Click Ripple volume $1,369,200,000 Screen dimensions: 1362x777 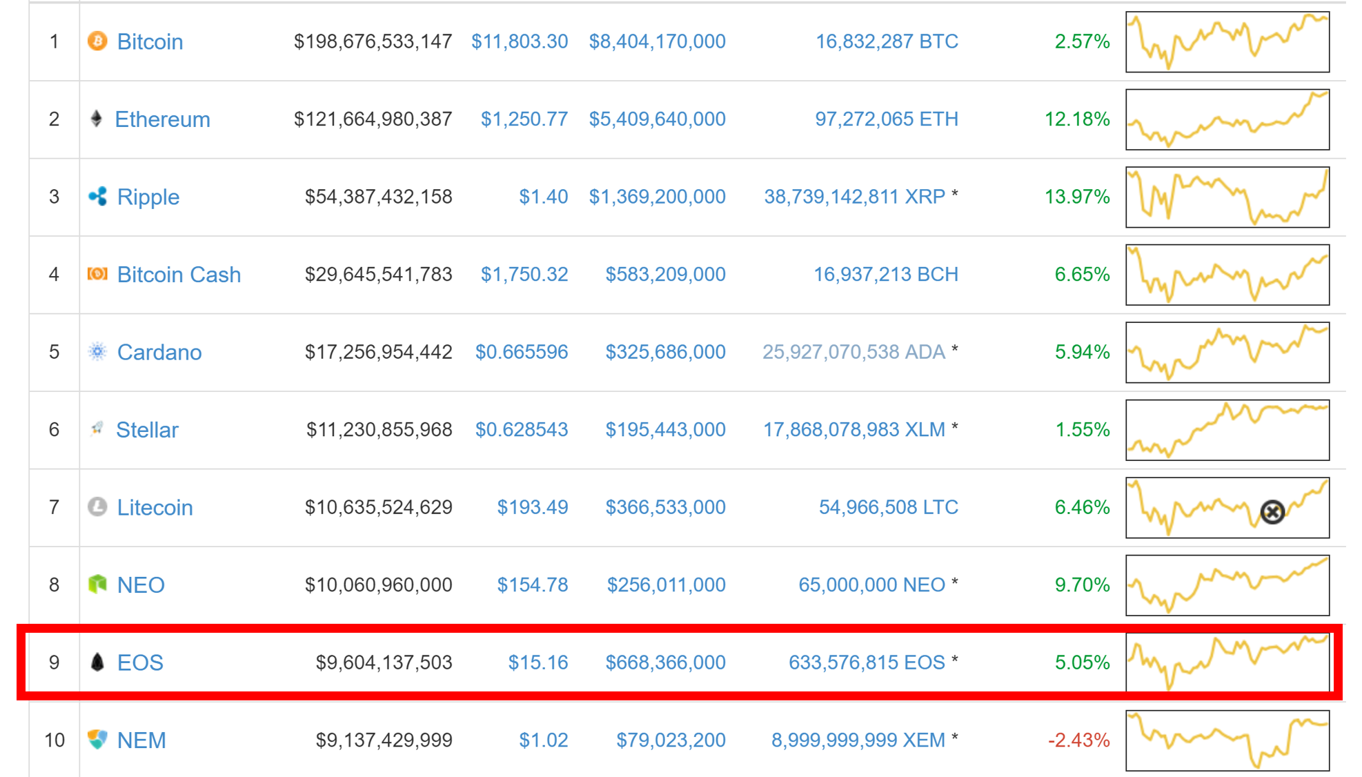(x=657, y=197)
